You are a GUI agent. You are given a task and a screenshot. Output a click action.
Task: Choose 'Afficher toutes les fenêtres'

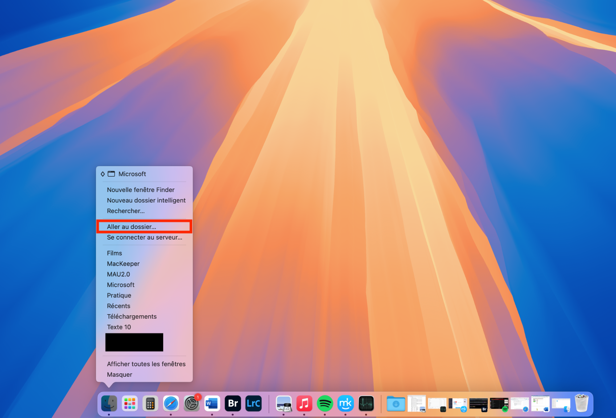click(x=146, y=364)
